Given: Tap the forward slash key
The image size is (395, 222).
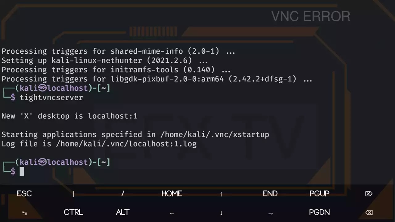Looking at the screenshot, I should tap(123, 194).
